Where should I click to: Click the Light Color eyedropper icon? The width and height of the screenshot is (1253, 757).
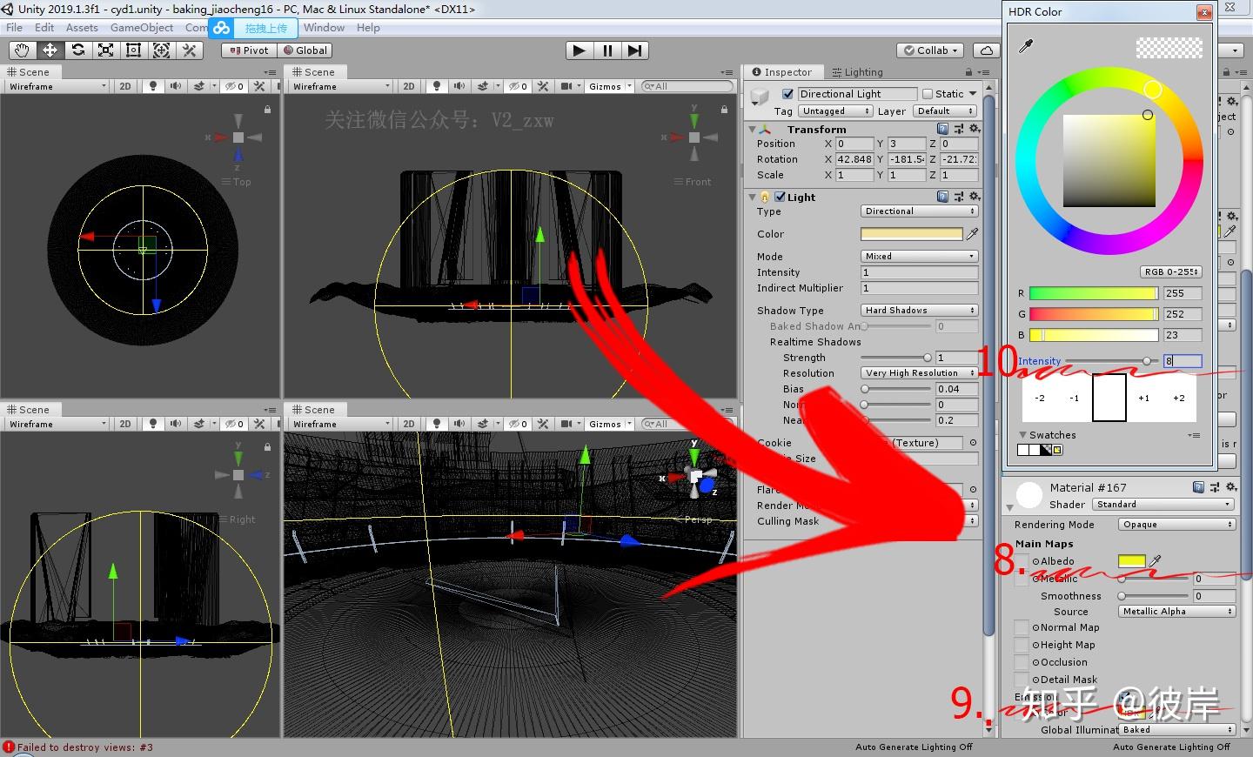tap(972, 234)
